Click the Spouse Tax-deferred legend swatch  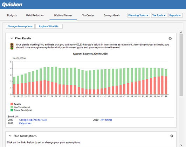(x=12, y=110)
